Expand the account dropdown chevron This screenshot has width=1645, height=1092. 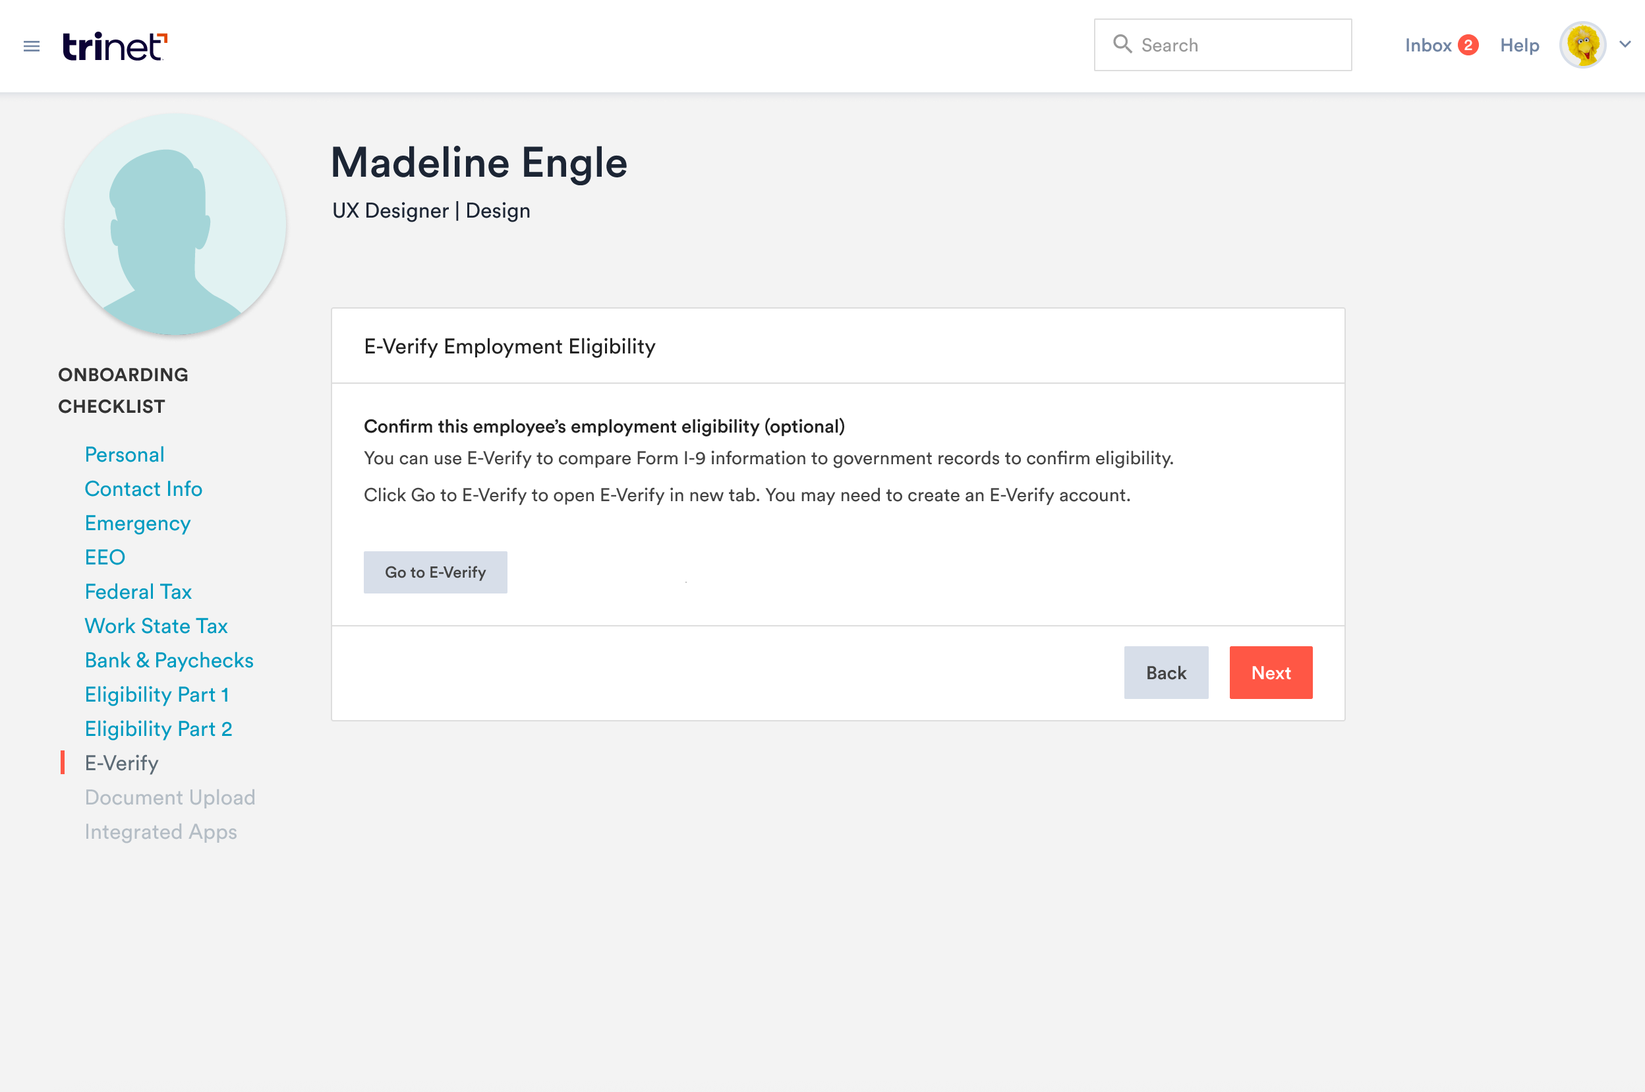1625,45
